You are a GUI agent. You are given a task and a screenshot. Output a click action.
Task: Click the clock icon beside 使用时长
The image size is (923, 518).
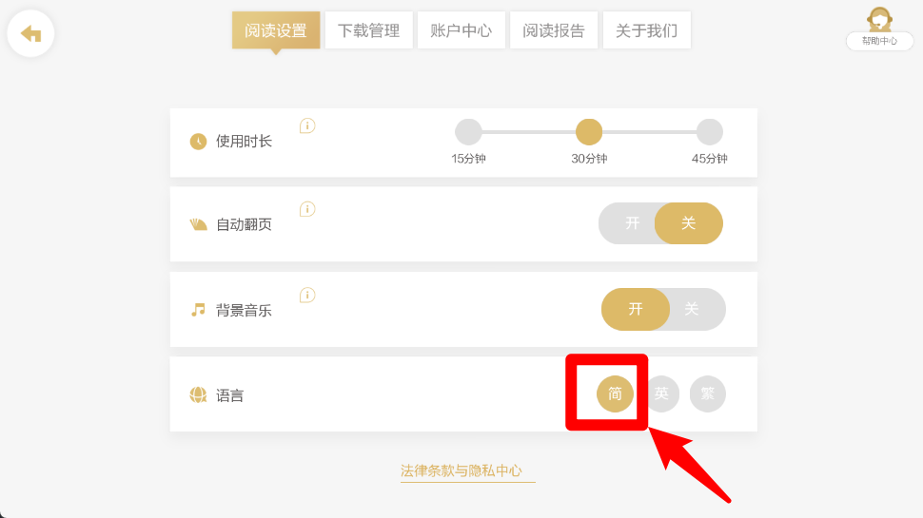(198, 141)
